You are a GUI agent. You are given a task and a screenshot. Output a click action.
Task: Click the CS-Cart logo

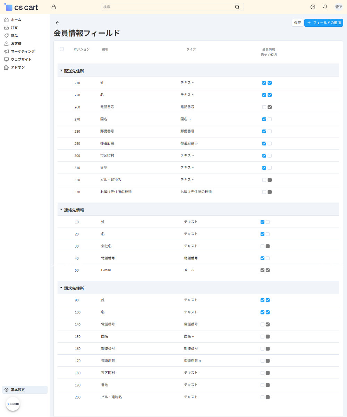[22, 7]
